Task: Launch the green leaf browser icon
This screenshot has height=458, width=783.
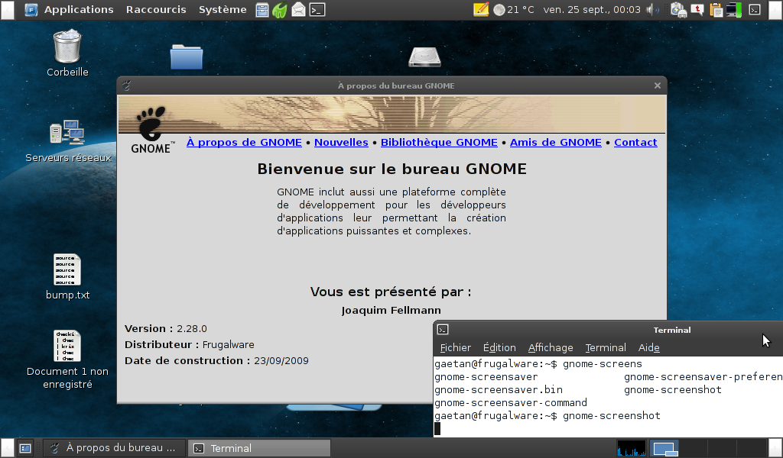Action: coord(280,9)
